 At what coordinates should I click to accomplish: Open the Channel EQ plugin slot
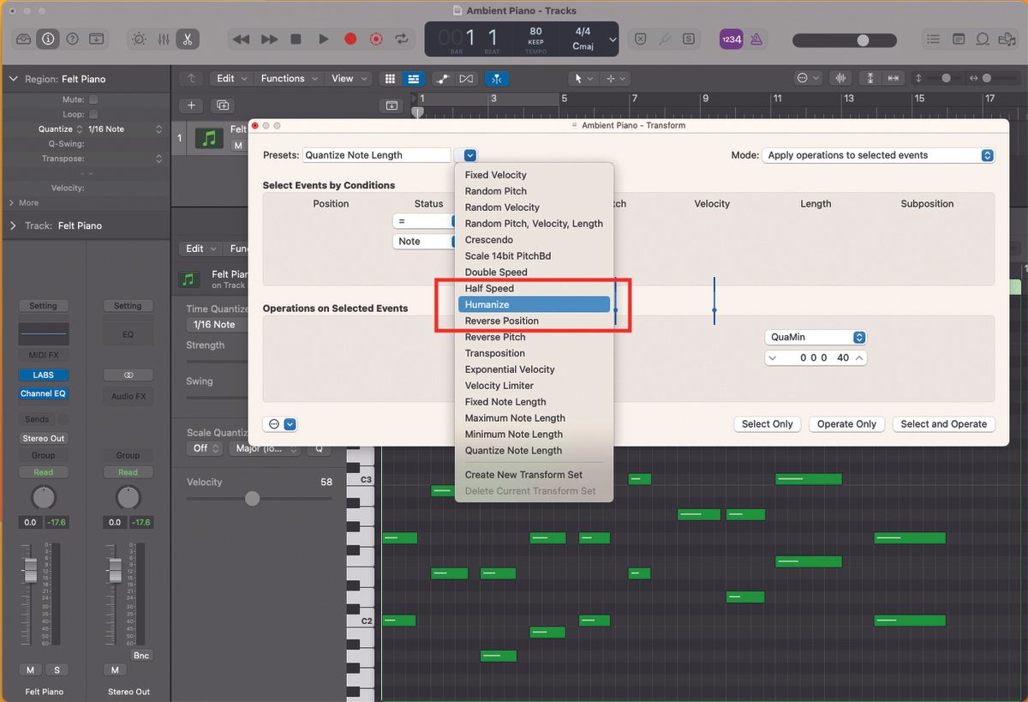point(44,393)
